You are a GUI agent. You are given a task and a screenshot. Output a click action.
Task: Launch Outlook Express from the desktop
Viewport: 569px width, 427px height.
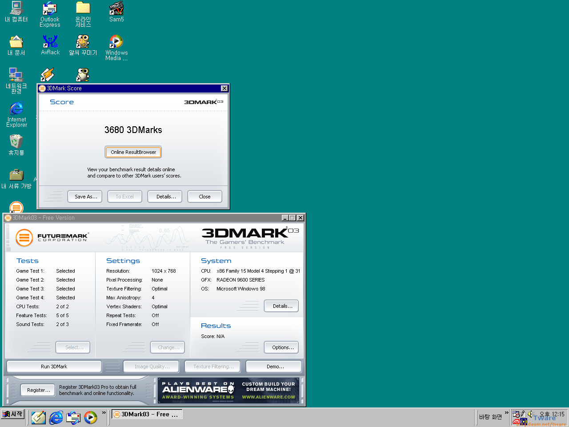click(x=50, y=15)
